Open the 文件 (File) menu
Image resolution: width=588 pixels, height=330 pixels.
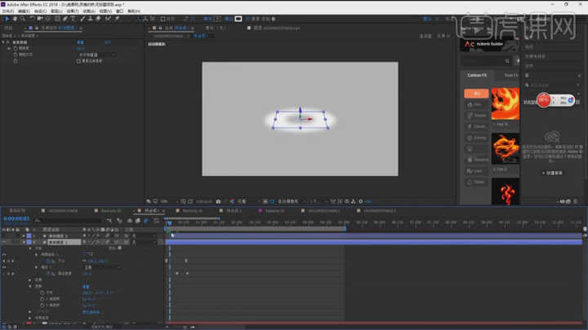point(10,11)
